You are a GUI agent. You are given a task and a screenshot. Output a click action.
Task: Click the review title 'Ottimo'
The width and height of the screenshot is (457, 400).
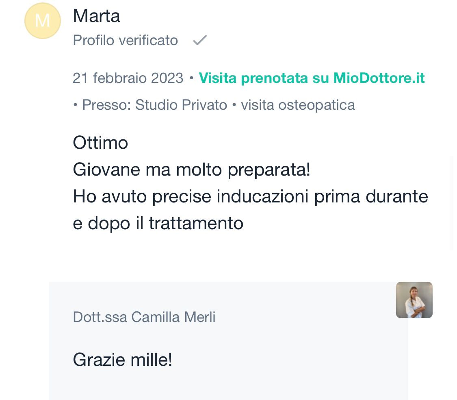[100, 143]
